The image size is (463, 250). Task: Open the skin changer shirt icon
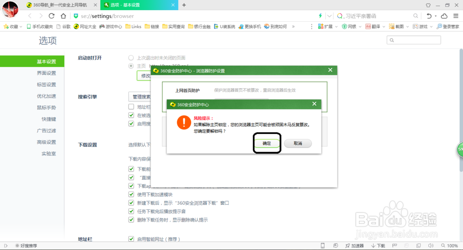tap(428, 5)
